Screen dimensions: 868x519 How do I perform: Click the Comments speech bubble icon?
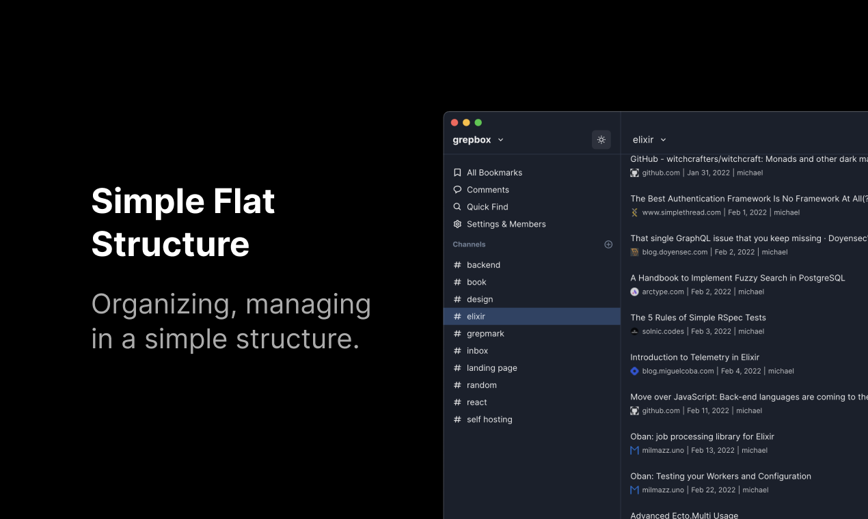tap(457, 190)
